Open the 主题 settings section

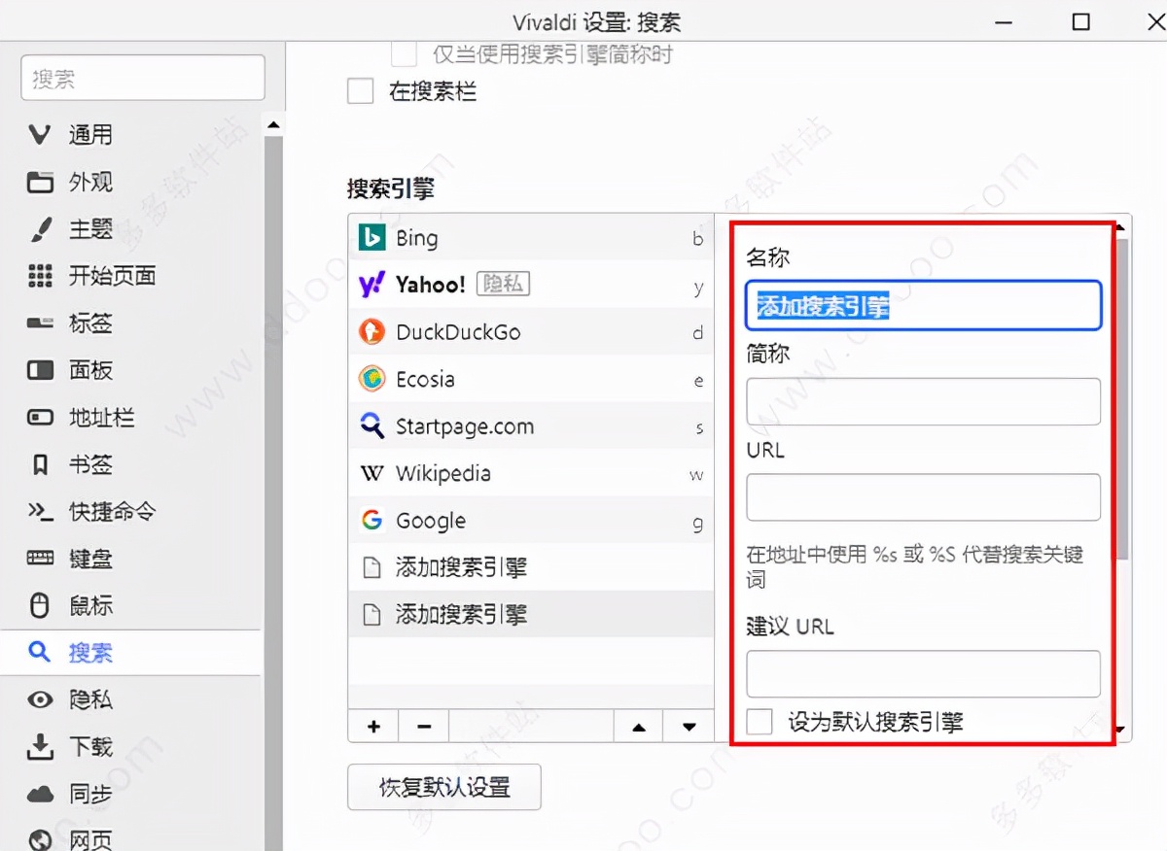tap(89, 229)
